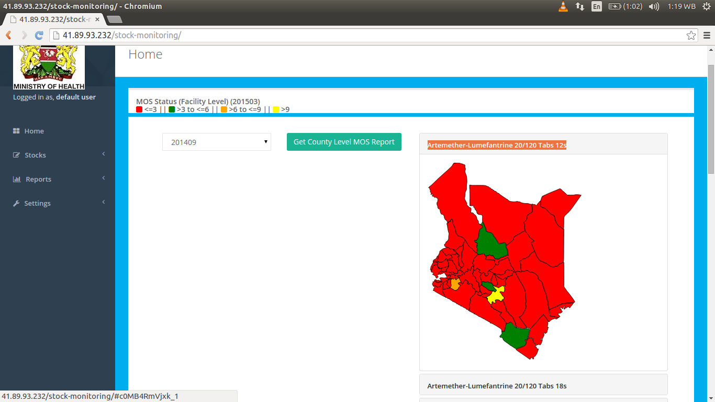Open system power cog menu

(707, 6)
